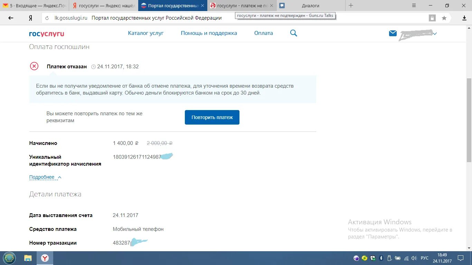Open the battery power tray icon
The image size is (472, 265).
(398, 258)
